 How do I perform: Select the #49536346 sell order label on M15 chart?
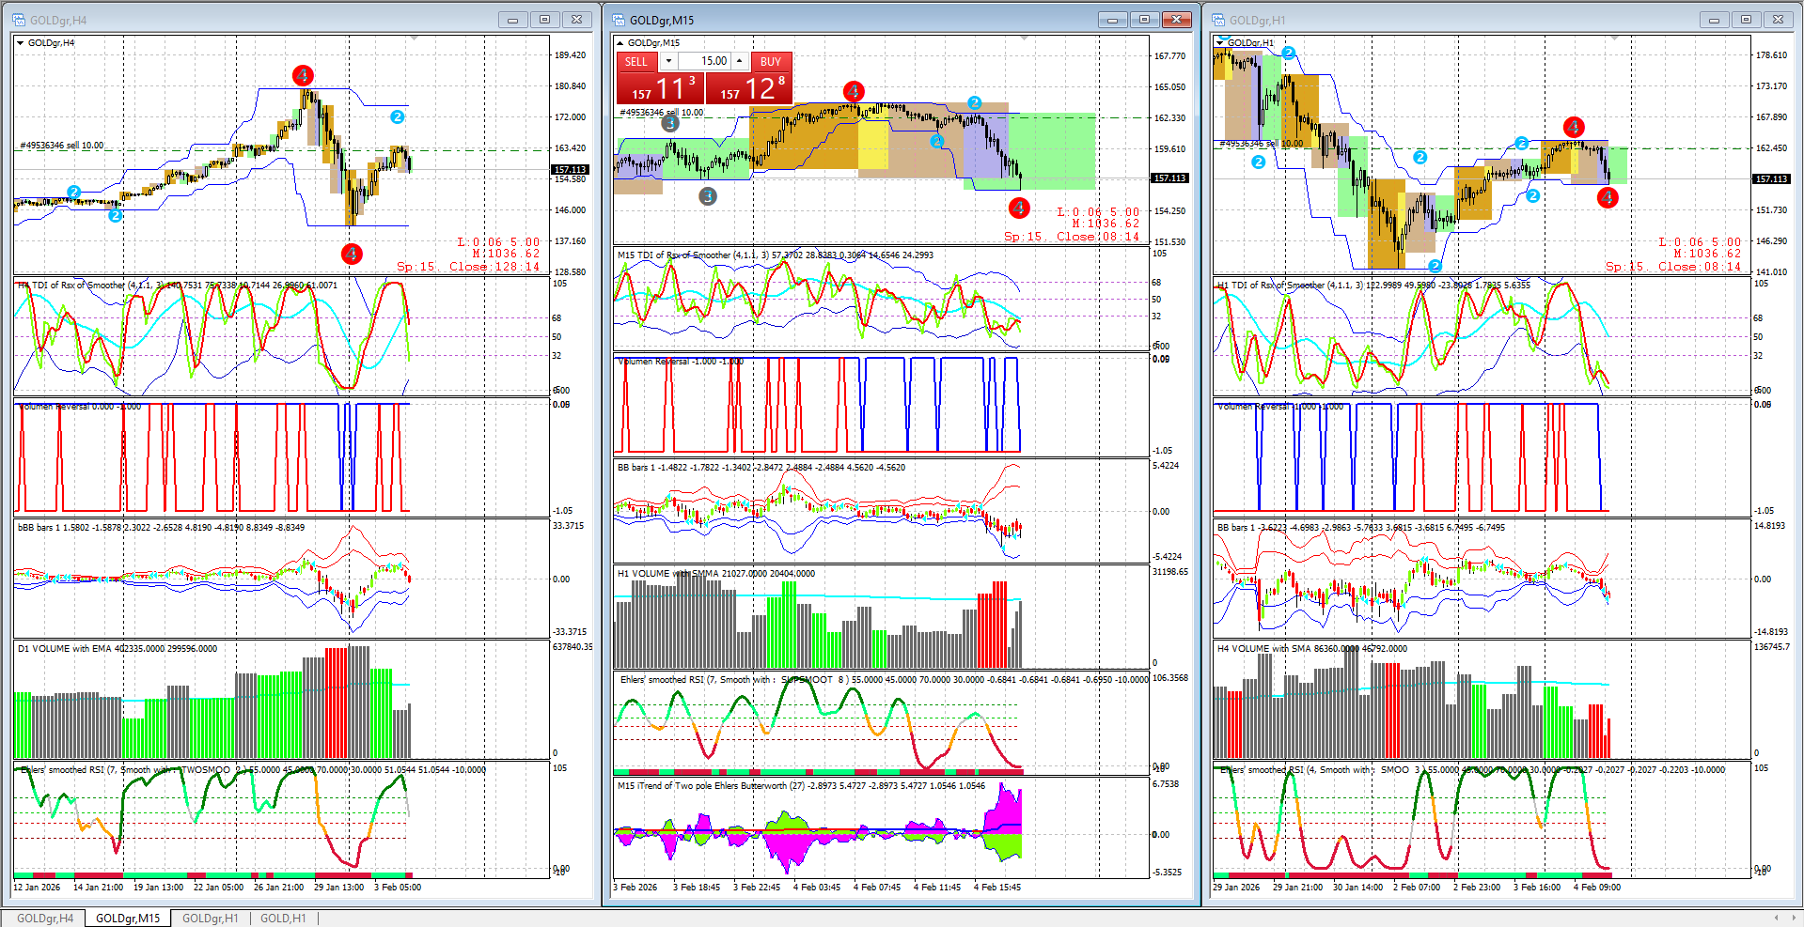[x=661, y=113]
